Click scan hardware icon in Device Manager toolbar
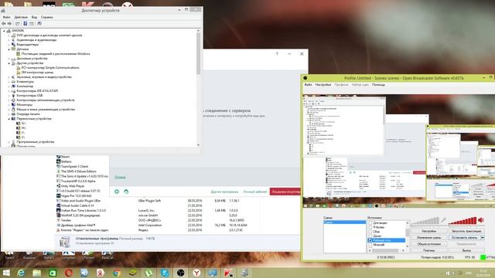Viewport: 495px width, 278px height. tap(39, 24)
